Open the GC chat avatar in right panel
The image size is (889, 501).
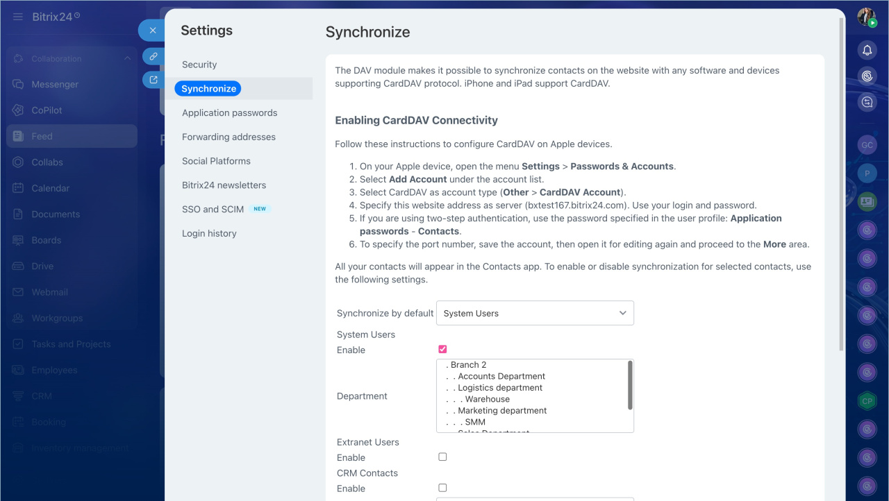tap(867, 145)
